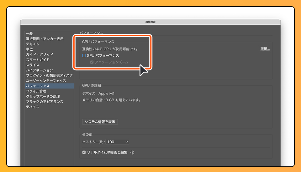This screenshot has height=172, width=301.
Task: Go to スマートガイド settings
Action: (49, 60)
